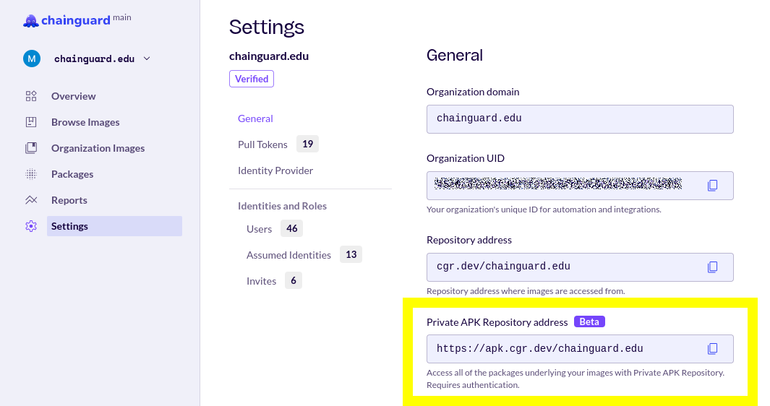Click the Reports chart icon

(x=31, y=200)
